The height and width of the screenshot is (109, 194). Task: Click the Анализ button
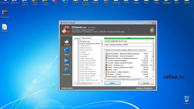point(112,83)
